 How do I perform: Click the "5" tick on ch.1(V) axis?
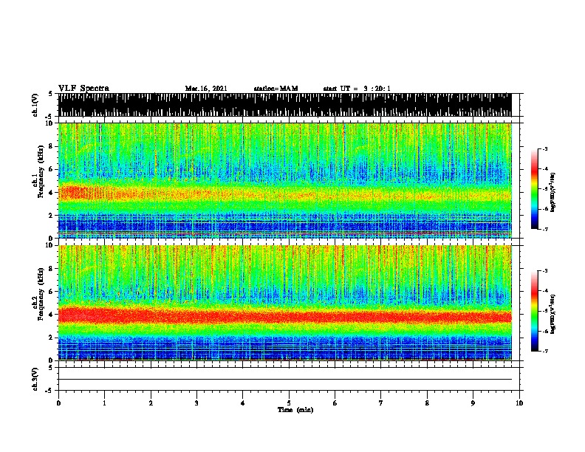click(50, 94)
